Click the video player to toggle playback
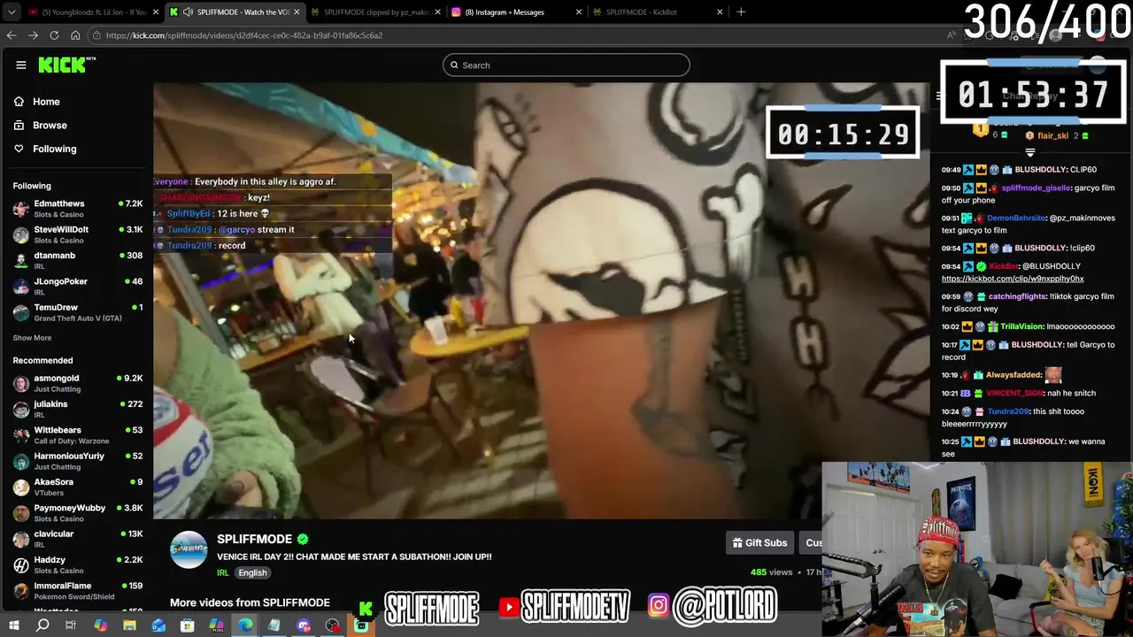This screenshot has height=637, width=1133. click(540, 301)
